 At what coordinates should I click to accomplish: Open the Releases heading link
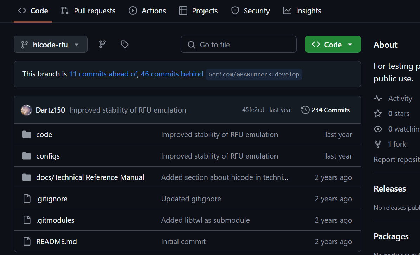tap(390, 189)
